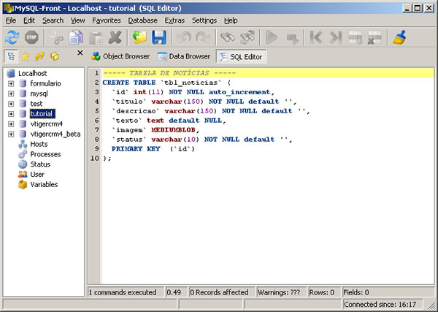The image size is (438, 312).
Task: Click the Save floppy disk icon
Action: [x=159, y=37]
